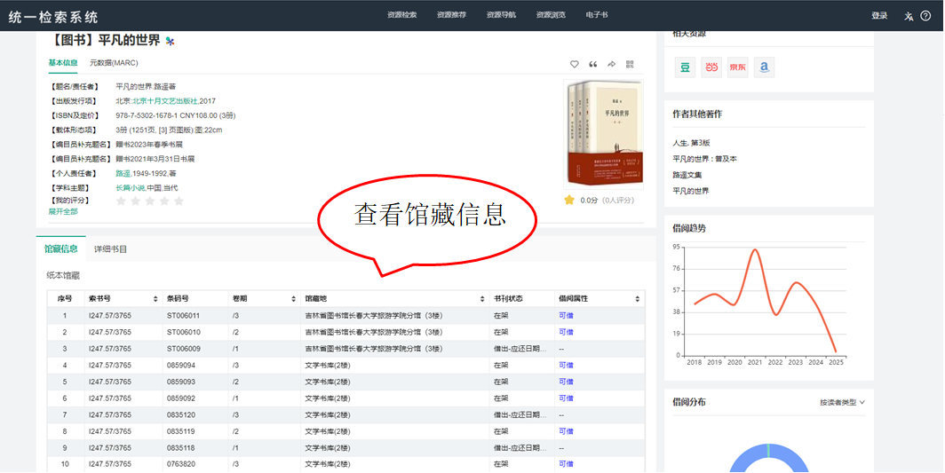
Task: Click 可借 for barcode ST006010
Action: tap(566, 332)
